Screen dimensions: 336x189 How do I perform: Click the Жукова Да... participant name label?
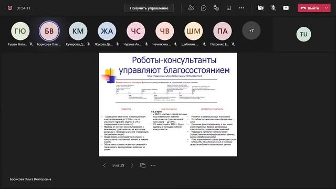(x=104, y=44)
